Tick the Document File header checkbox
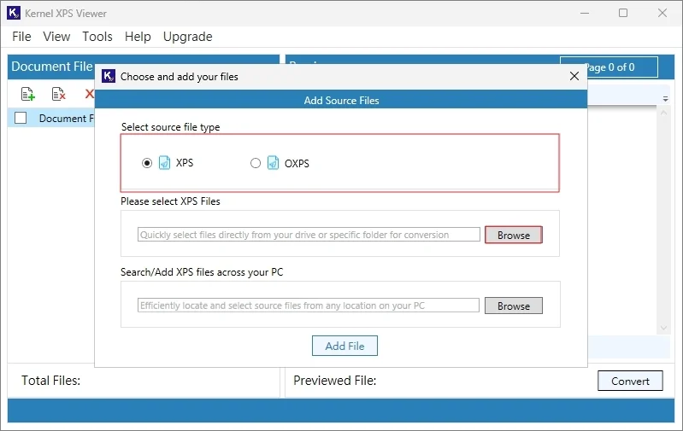 [x=21, y=118]
